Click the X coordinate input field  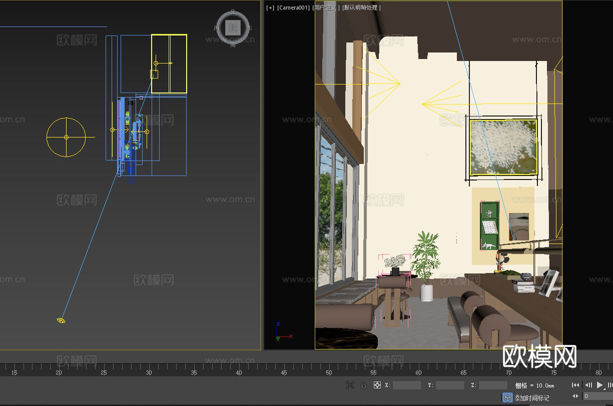[406, 385]
